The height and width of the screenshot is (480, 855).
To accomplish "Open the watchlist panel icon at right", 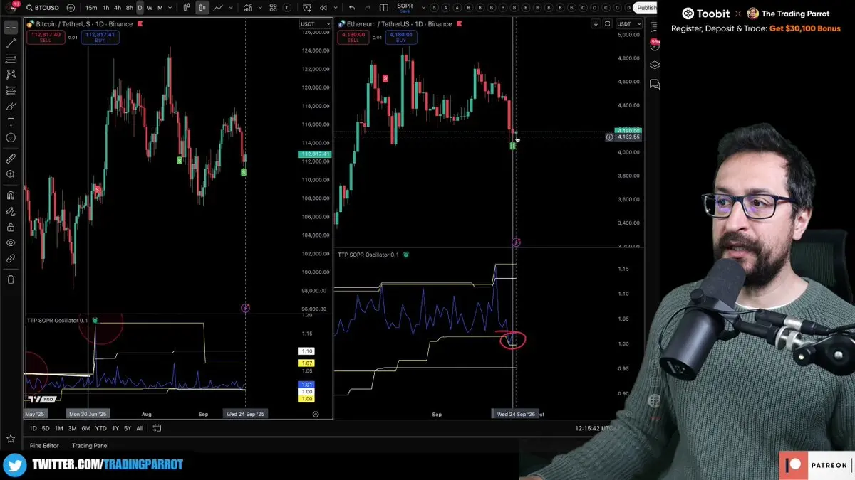I will 654,26.
